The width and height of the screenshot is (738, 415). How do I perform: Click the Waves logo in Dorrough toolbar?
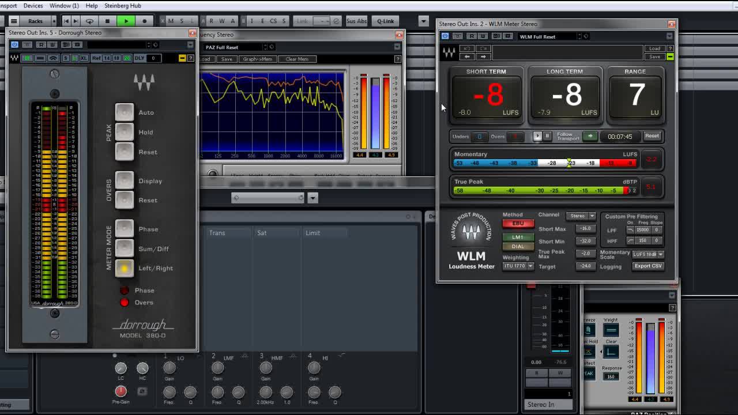(x=14, y=58)
